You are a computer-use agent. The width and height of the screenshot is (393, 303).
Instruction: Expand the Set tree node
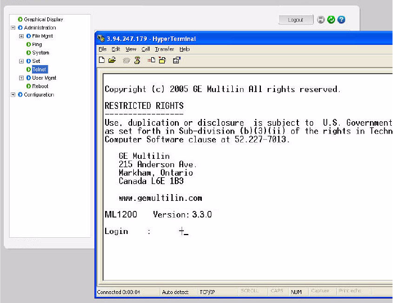click(21, 61)
